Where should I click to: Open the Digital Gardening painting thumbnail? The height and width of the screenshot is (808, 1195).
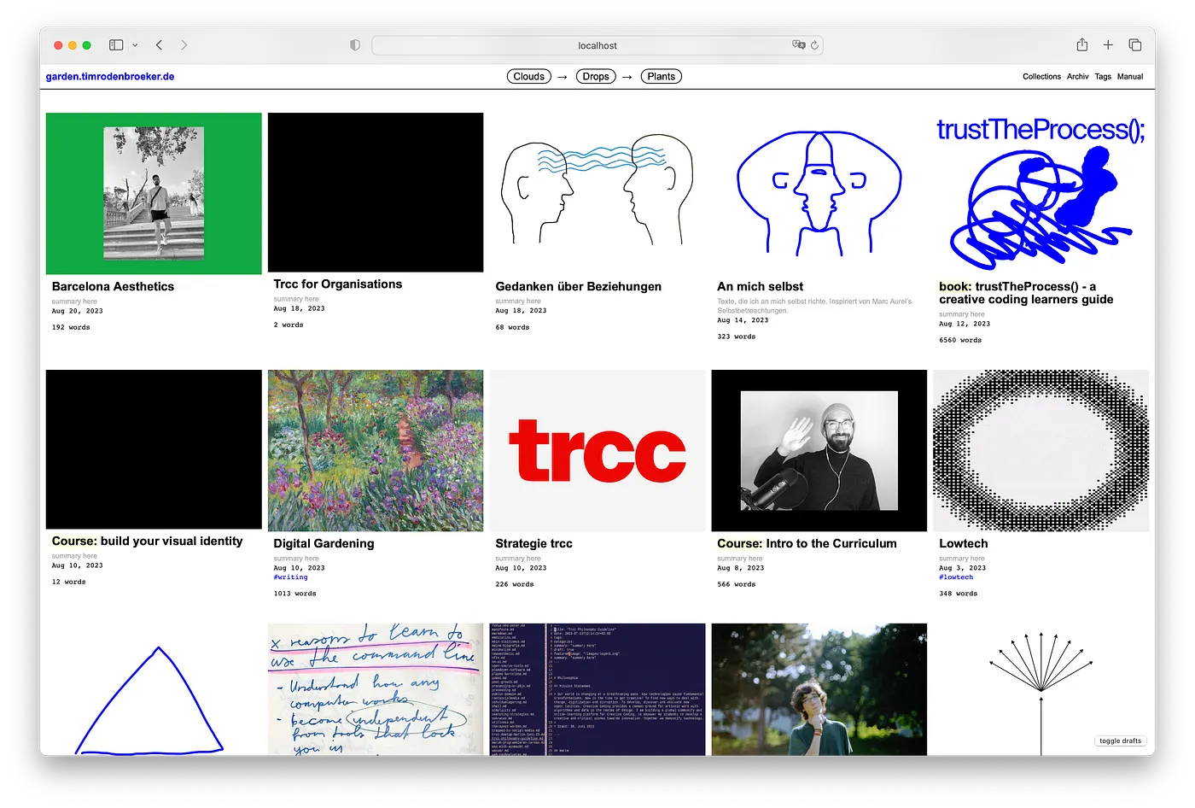pyautogui.click(x=376, y=450)
